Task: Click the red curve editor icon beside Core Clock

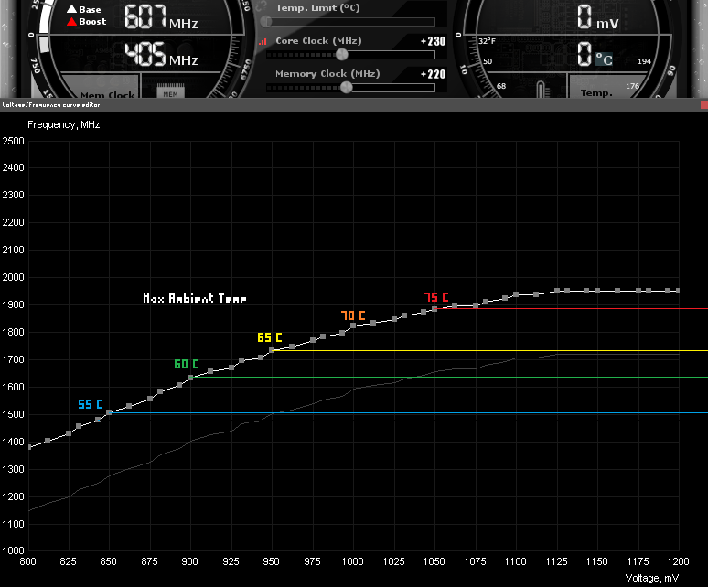Action: [x=263, y=41]
